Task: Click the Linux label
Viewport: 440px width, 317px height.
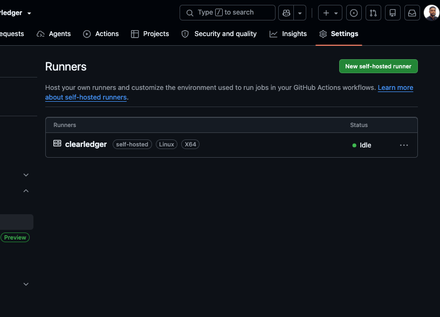Action: tap(167, 144)
